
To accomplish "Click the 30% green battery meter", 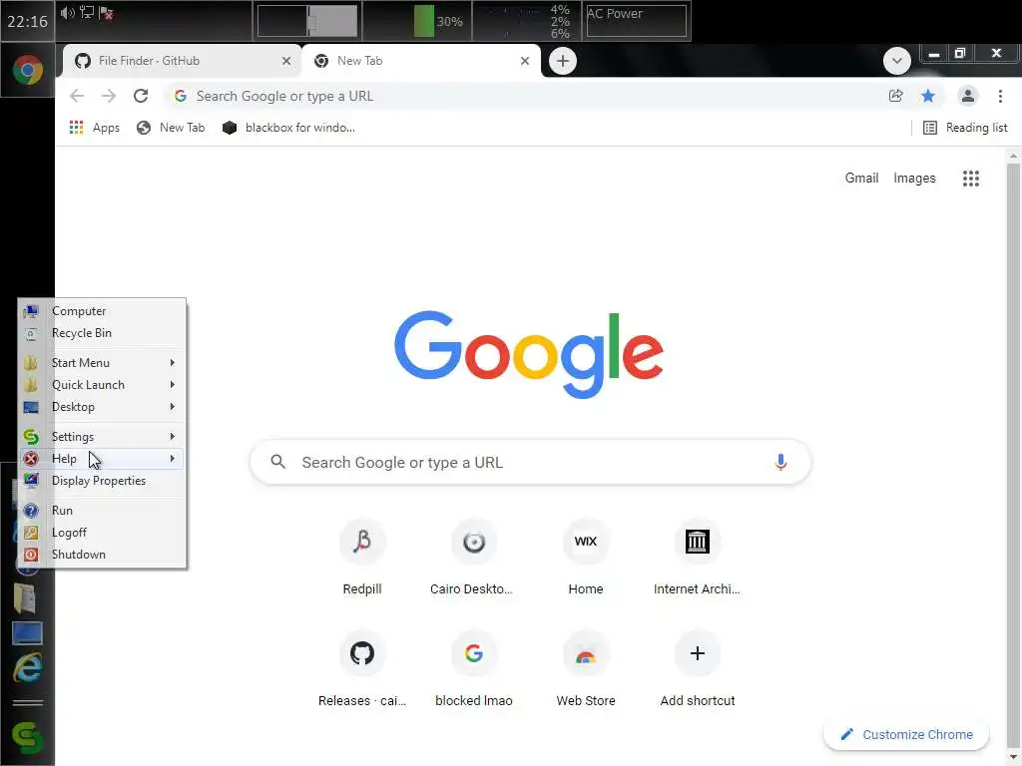I will click(423, 22).
